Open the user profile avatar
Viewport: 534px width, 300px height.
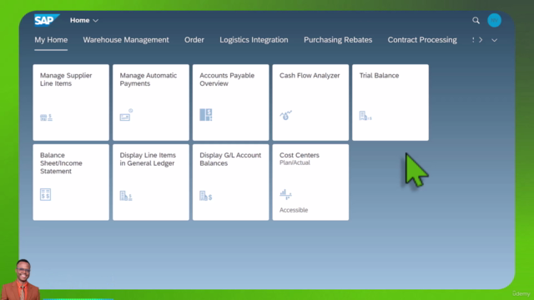point(494,20)
